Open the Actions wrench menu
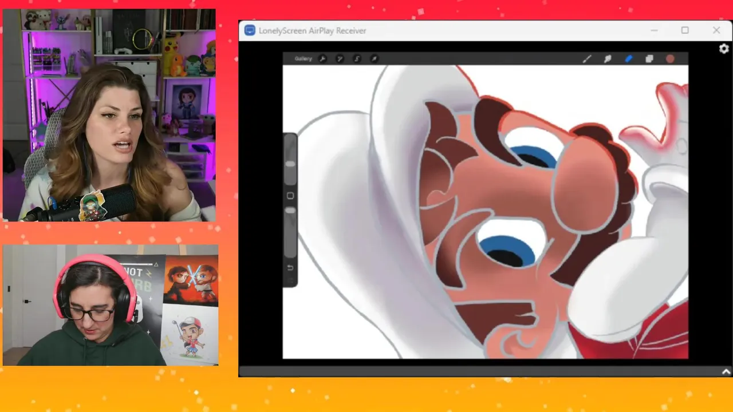This screenshot has height=412, width=733. [322, 58]
